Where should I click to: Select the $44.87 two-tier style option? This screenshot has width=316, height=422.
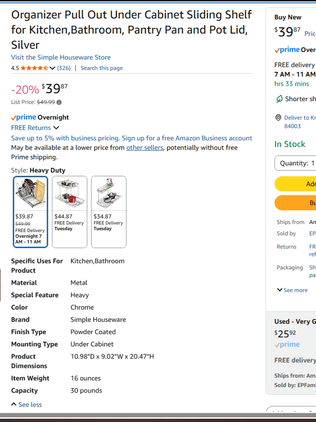tap(70, 212)
